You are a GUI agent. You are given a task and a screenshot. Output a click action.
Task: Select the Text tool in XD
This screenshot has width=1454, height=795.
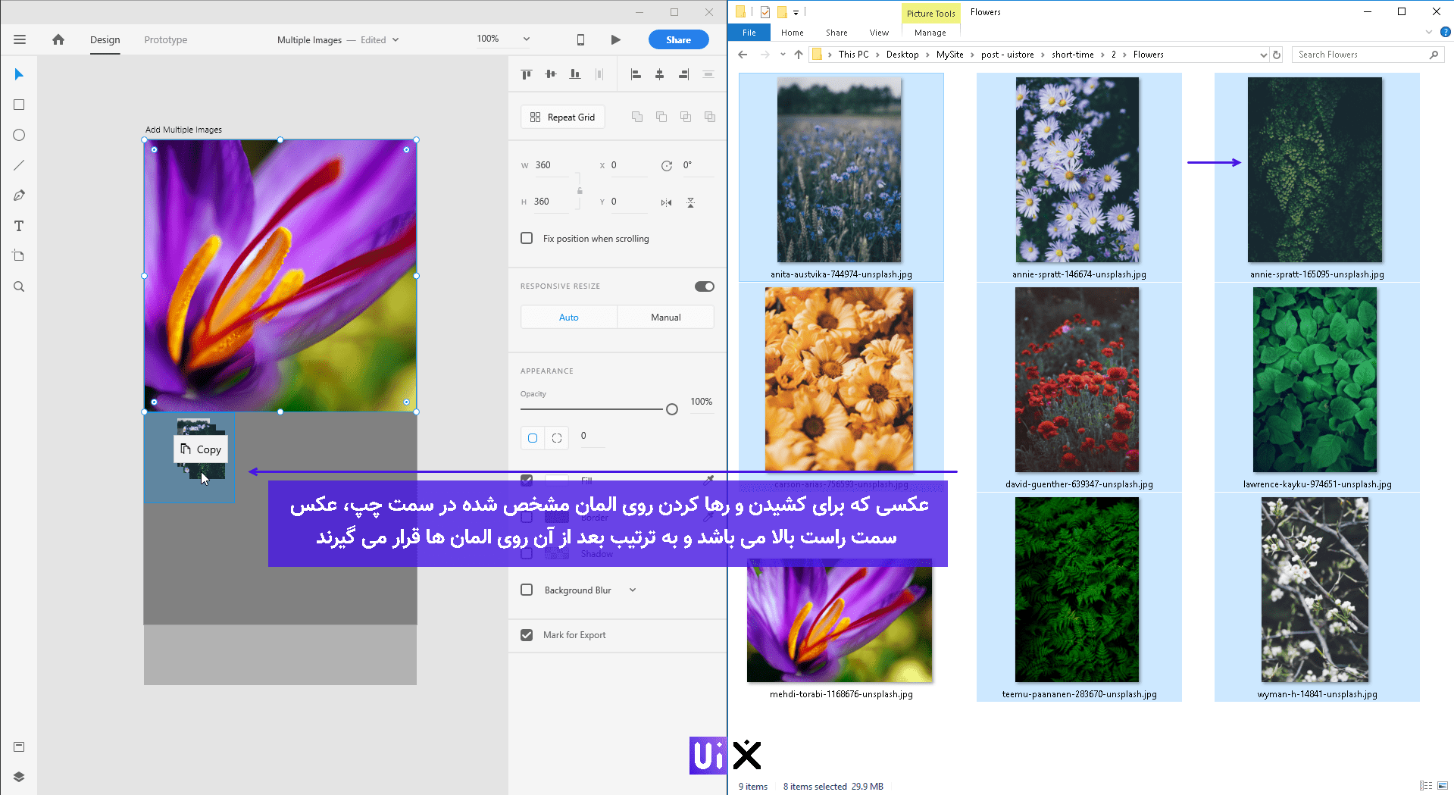point(19,226)
